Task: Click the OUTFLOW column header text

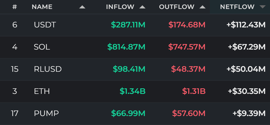Action: click(x=177, y=7)
